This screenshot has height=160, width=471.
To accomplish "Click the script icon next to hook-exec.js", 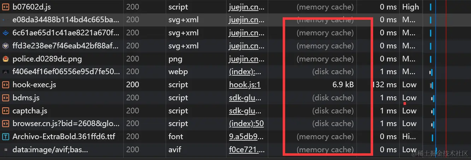I will coord(5,85).
